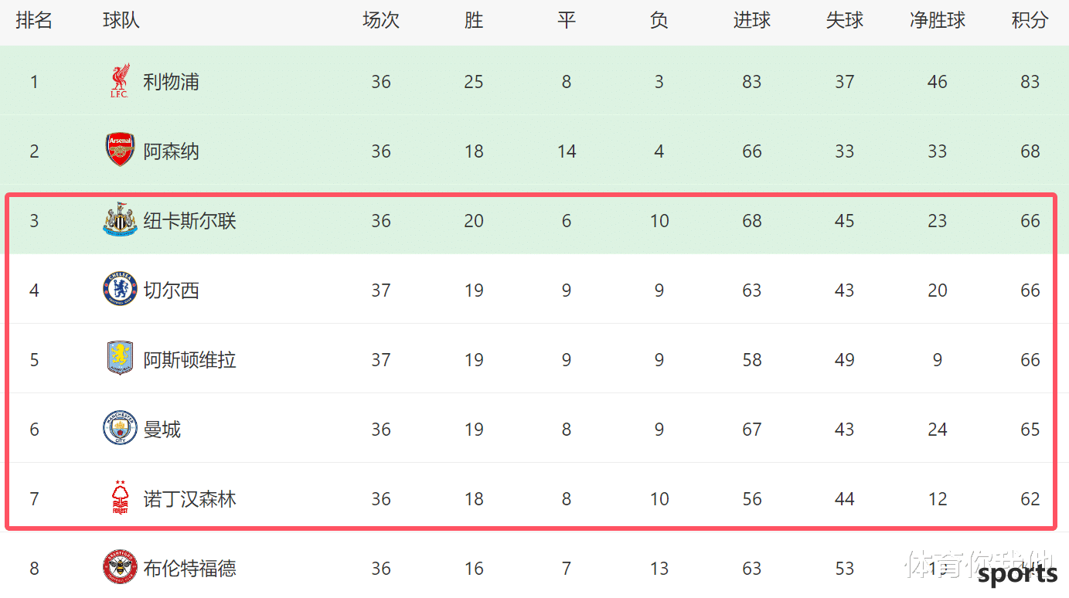Click the Chelsea club crest icon
This screenshot has height=598, width=1069.
[x=120, y=290]
